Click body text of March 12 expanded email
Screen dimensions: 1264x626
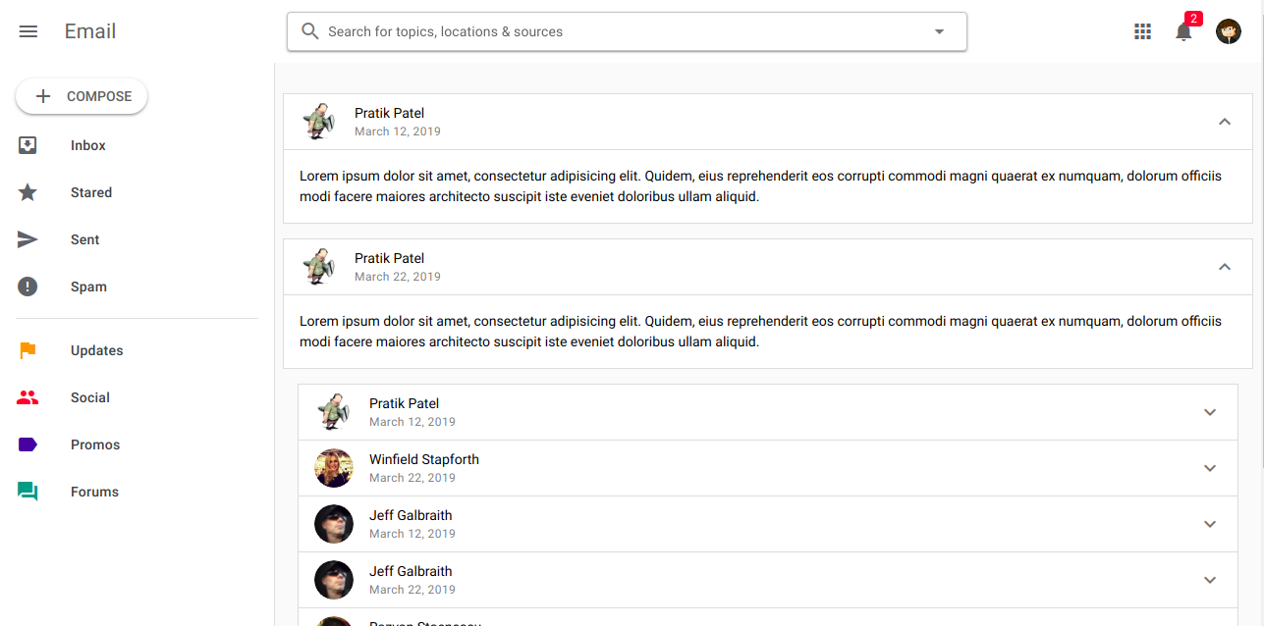pos(760,186)
